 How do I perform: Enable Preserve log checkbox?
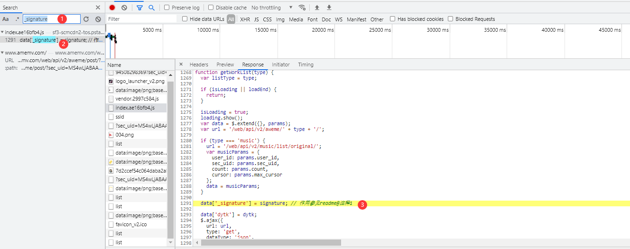tap(167, 8)
